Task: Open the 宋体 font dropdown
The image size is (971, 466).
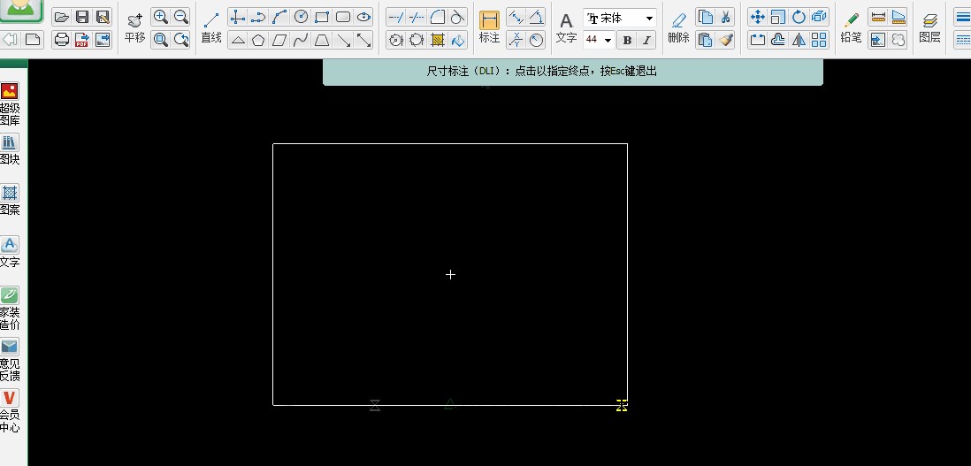Action: 620,18
